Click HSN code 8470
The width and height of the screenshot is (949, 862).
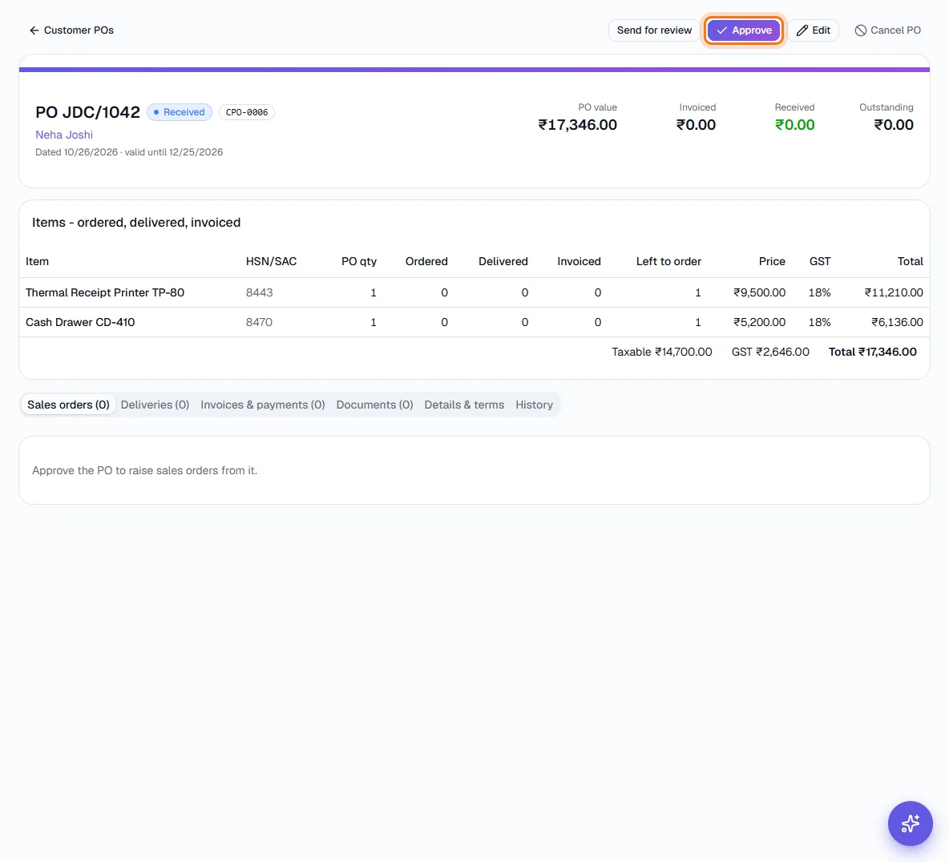(x=259, y=322)
